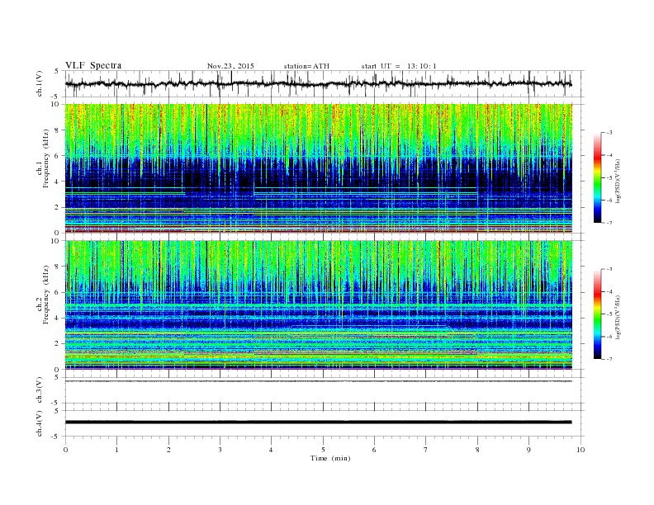This screenshot has width=654, height=505.
Task: Click the ch.2 spectrogram color scale bar
Action: pyautogui.click(x=597, y=314)
